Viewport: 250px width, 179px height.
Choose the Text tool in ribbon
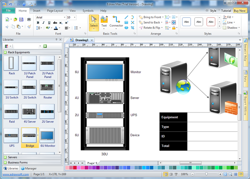tap(104, 22)
